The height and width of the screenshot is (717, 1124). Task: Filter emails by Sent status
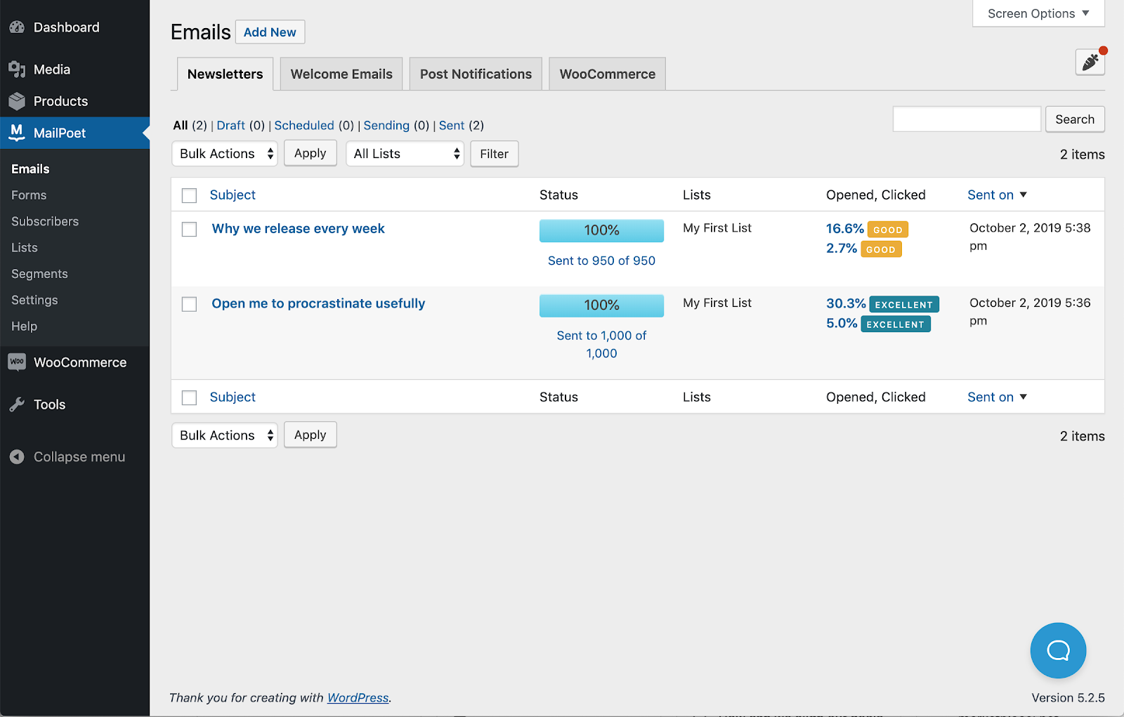click(452, 125)
